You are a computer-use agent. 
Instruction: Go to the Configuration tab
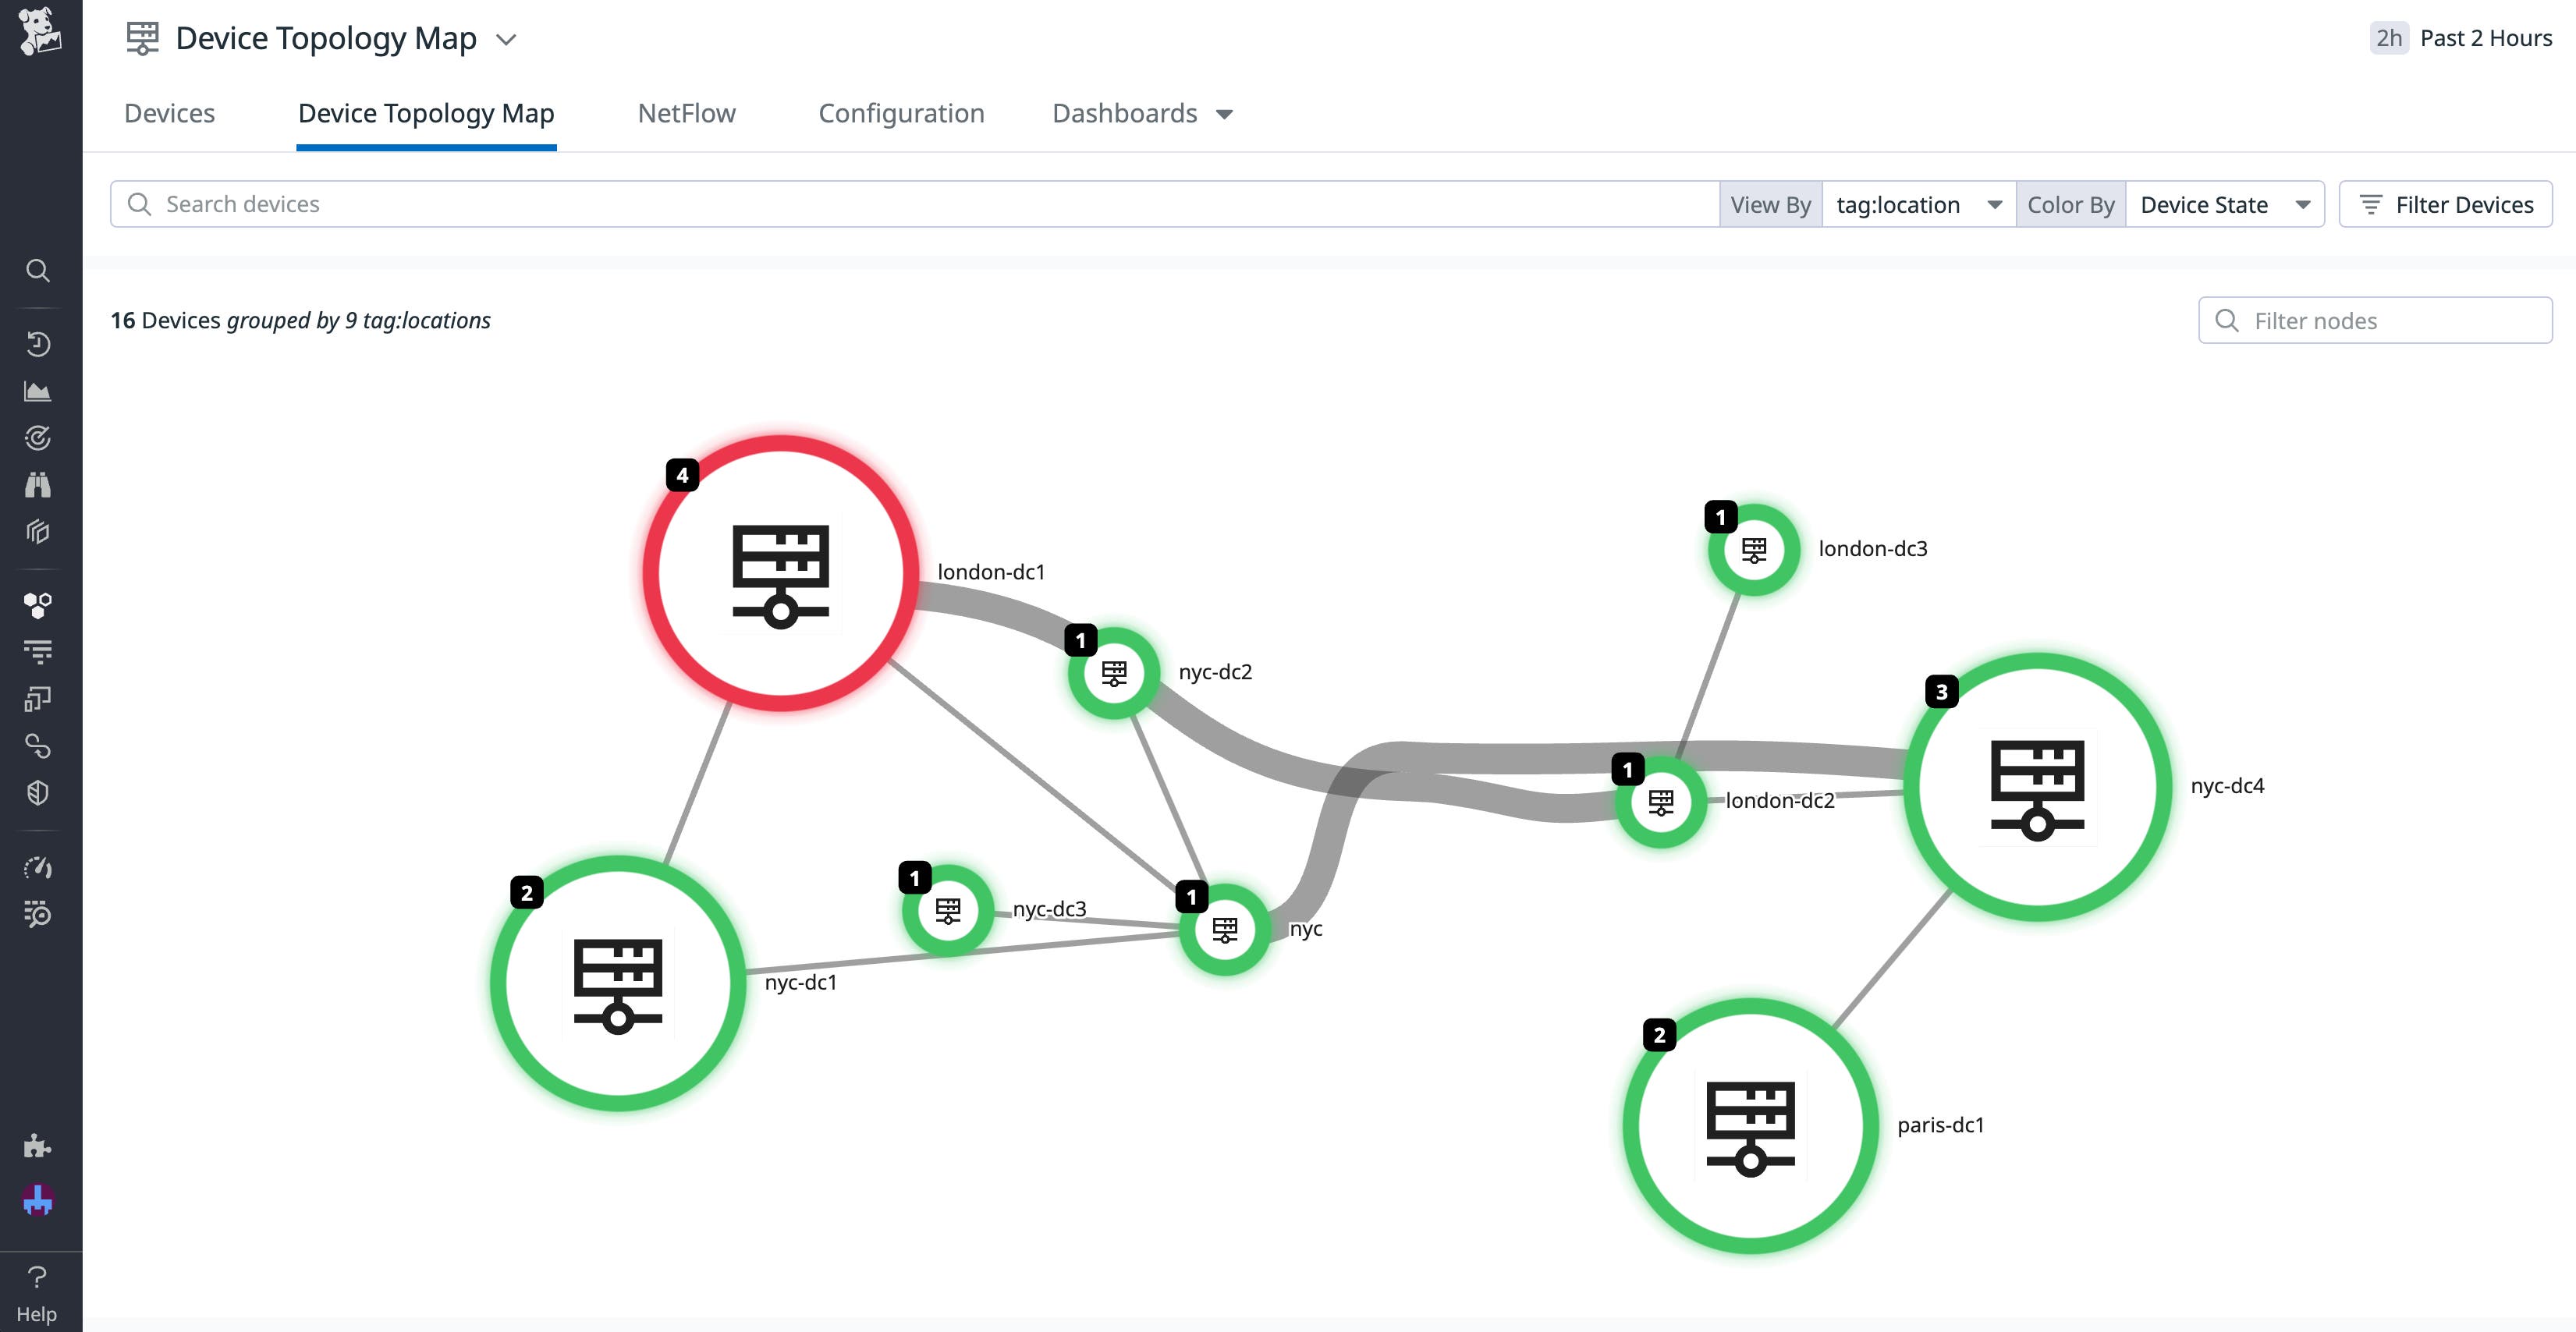coord(900,113)
